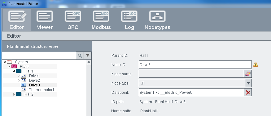This screenshot has width=271, height=116.
Task: Open the search filter dropdown arrow
Action: pyautogui.click(x=88, y=56)
